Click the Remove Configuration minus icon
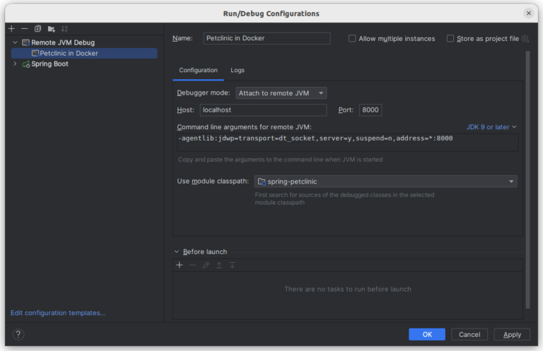Viewport: 543px width, 351px height. point(24,29)
